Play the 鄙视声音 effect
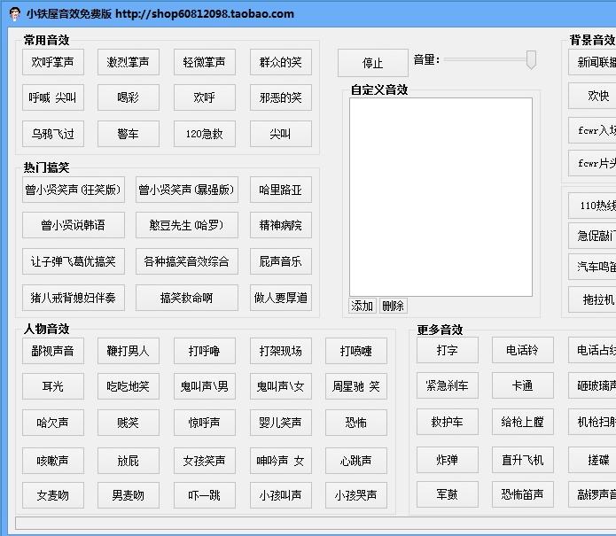The width and height of the screenshot is (616, 536). click(x=53, y=351)
